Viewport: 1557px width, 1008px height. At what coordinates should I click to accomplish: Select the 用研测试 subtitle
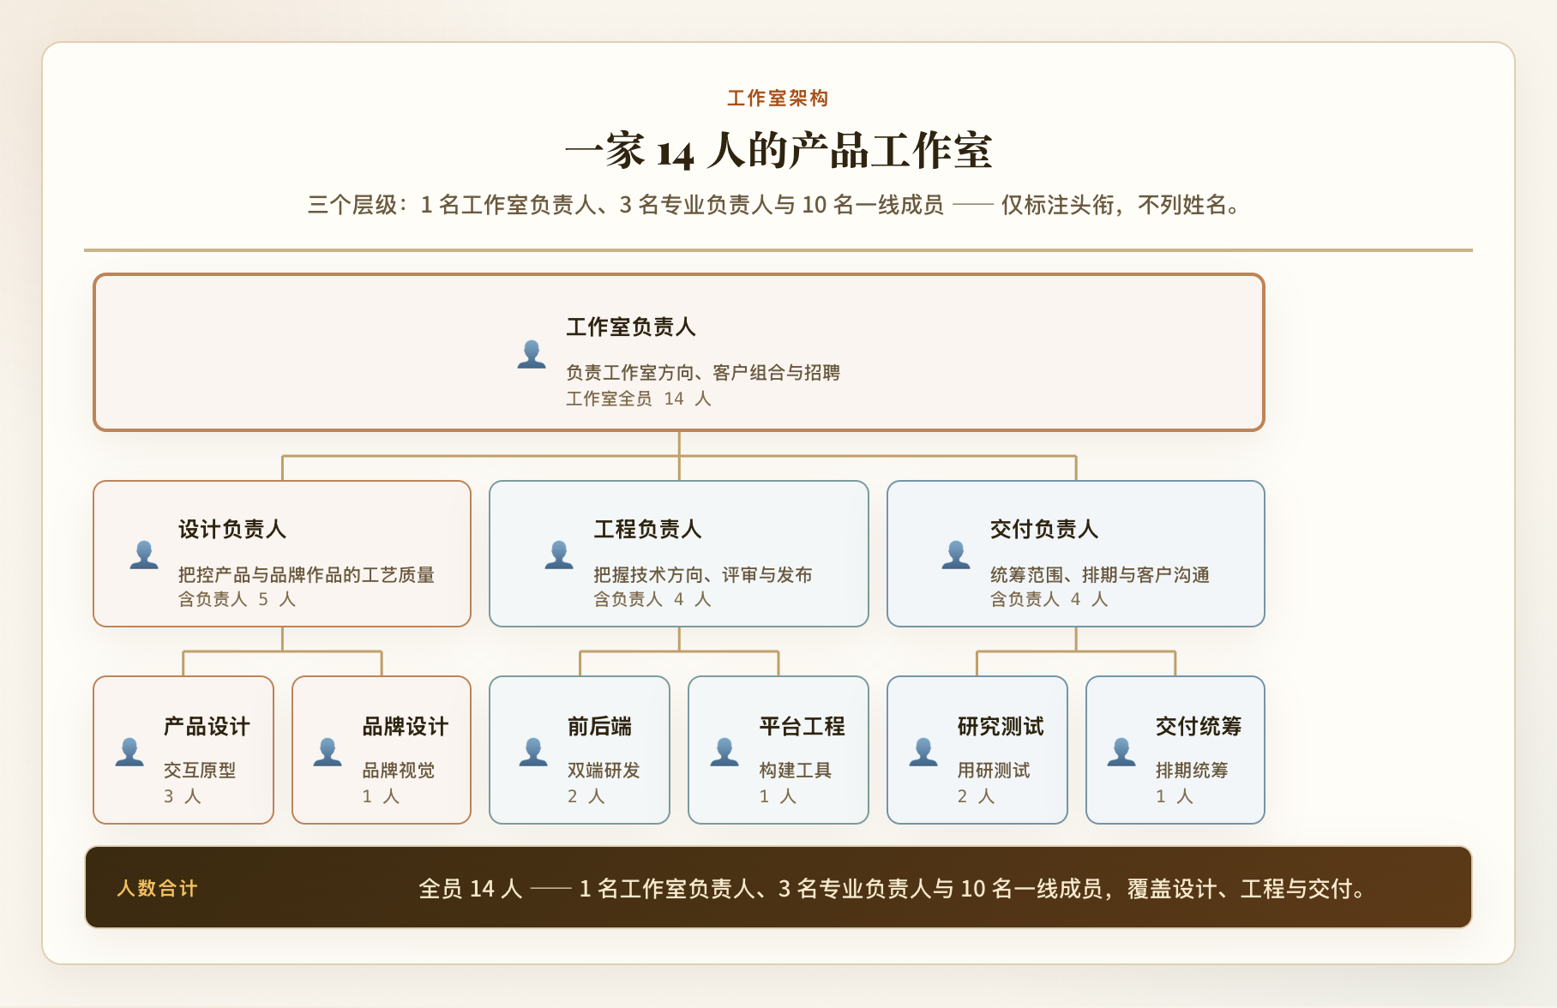(994, 770)
